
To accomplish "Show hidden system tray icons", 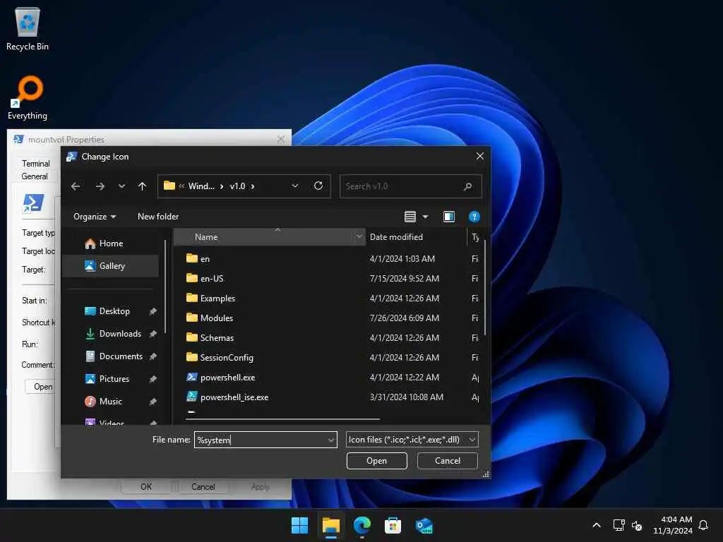I will [596, 525].
